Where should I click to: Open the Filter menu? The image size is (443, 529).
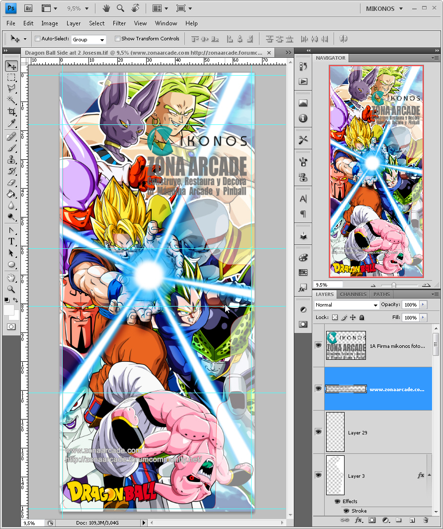coord(119,23)
